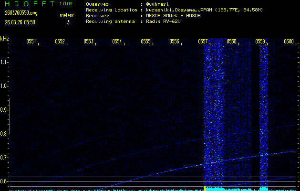300x191 pixels.
Task: Select the 0559 time marker
Action: 260,42
